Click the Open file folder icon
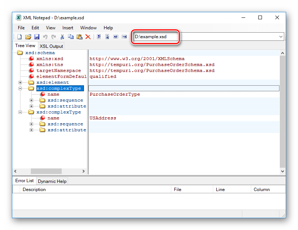 [x=28, y=37]
